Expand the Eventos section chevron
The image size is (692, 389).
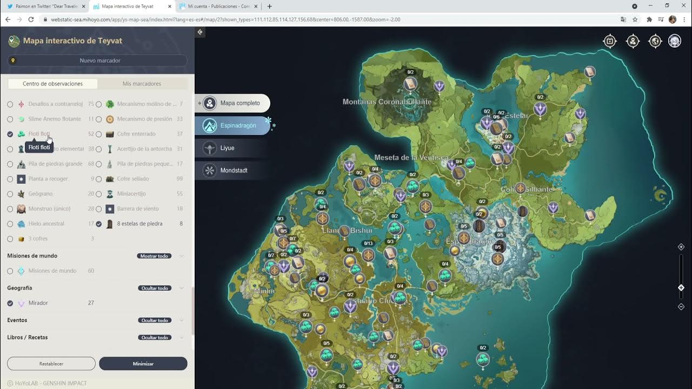pyautogui.click(x=182, y=320)
